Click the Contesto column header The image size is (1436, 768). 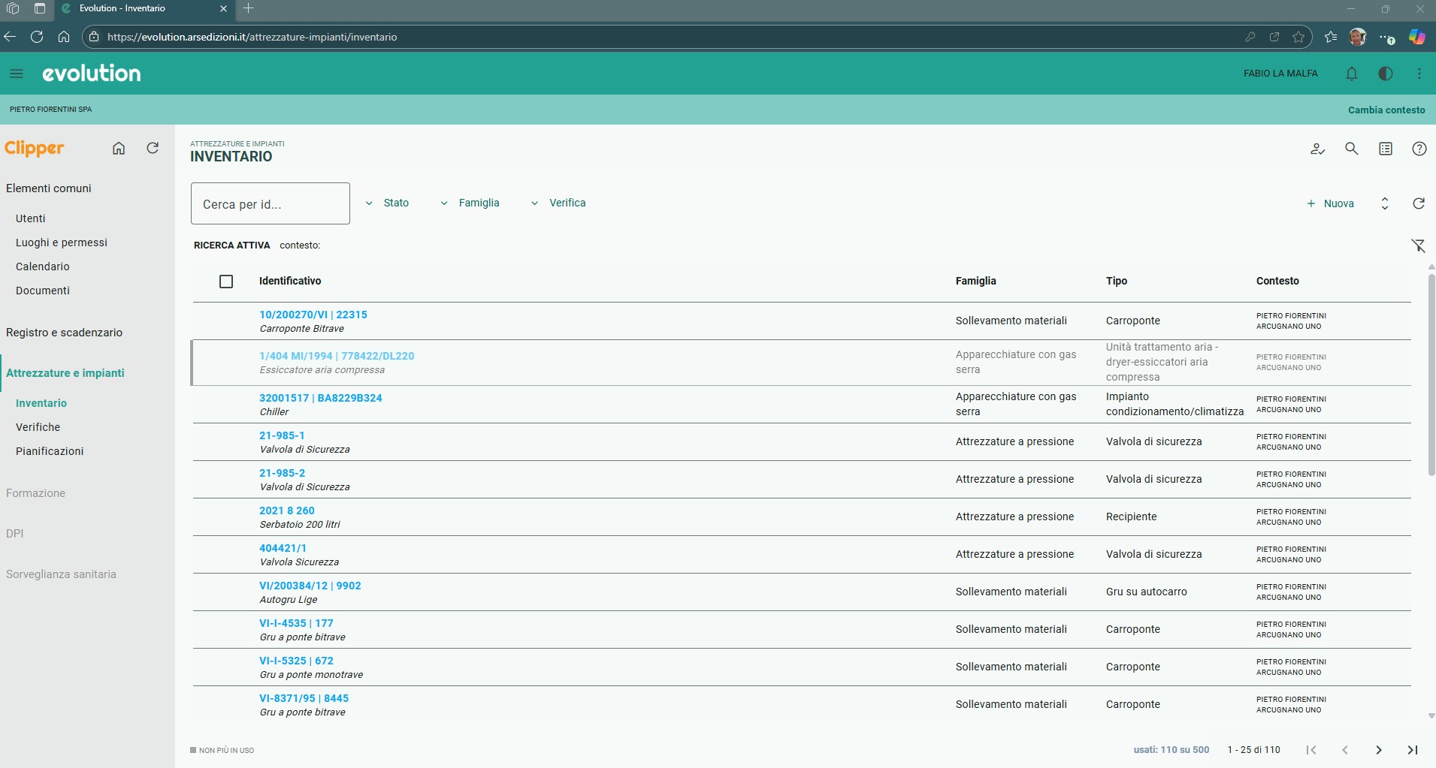pyautogui.click(x=1277, y=281)
